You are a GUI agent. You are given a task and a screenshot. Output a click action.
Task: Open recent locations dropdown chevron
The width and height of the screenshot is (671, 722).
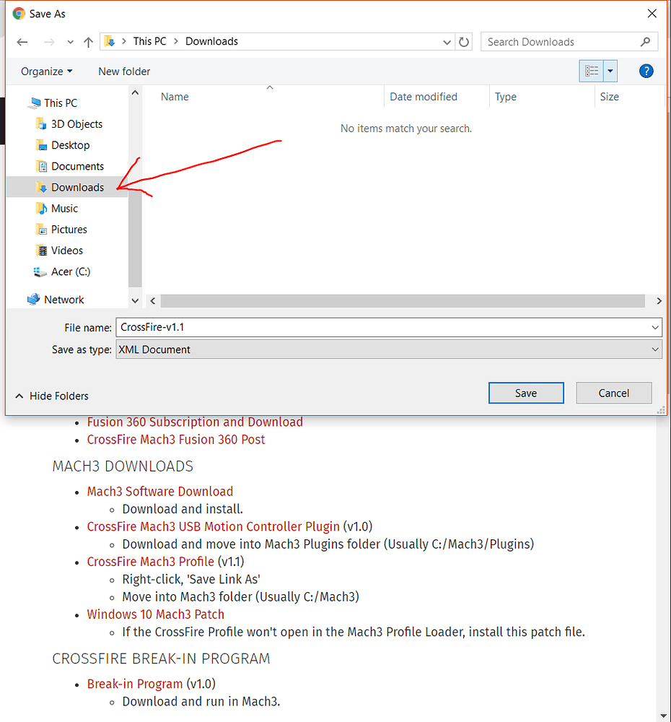coord(70,42)
